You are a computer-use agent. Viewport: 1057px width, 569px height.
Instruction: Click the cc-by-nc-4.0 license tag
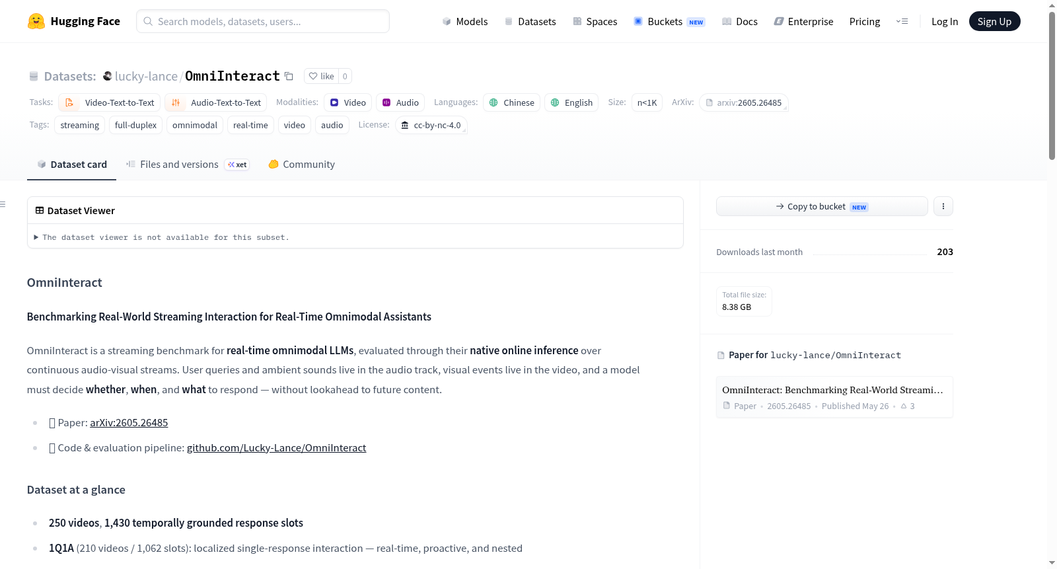tap(431, 125)
